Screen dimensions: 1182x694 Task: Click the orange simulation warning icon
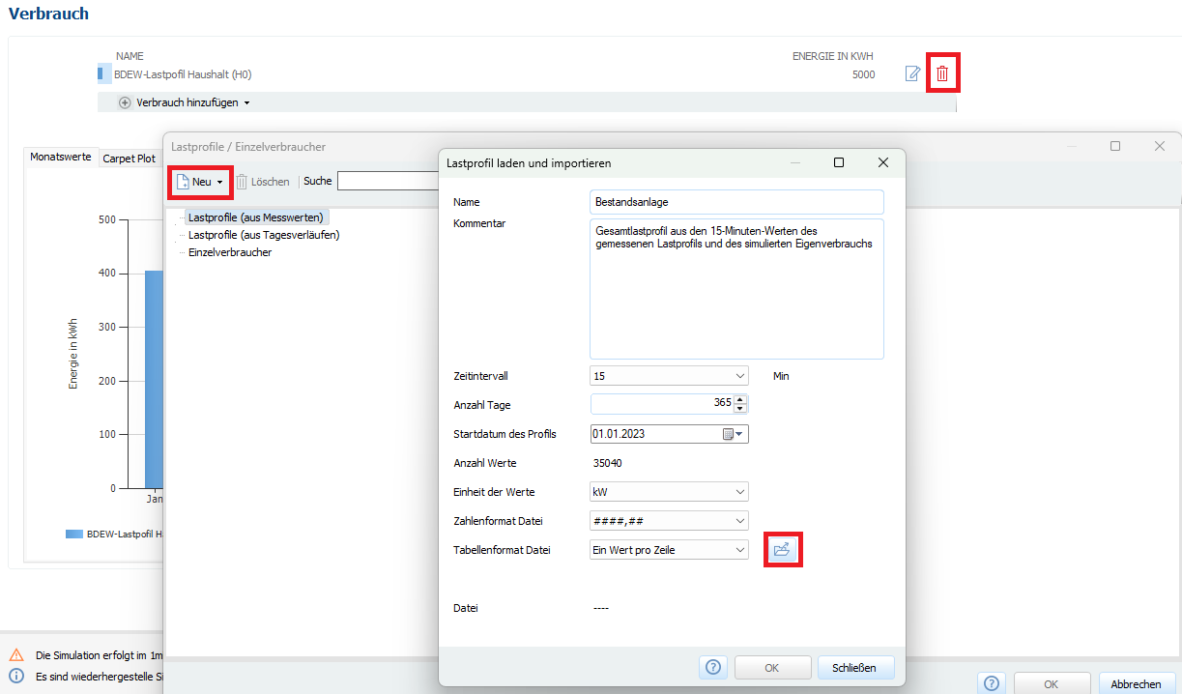pos(16,654)
